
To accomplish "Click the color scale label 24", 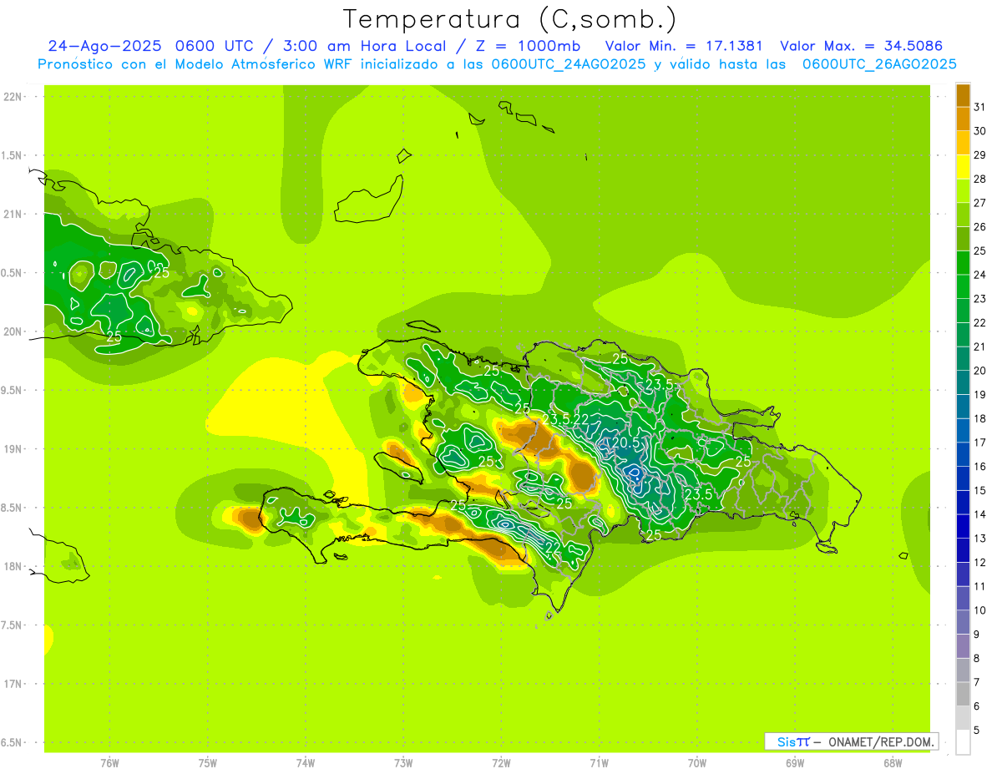I will tap(979, 275).
